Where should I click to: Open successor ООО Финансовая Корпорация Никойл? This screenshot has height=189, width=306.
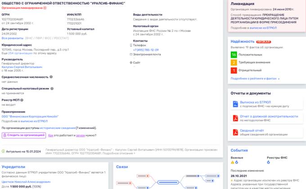coord(30,116)
